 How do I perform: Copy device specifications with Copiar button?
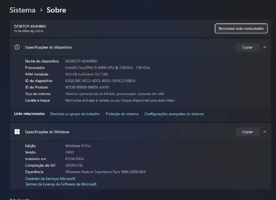247,47
